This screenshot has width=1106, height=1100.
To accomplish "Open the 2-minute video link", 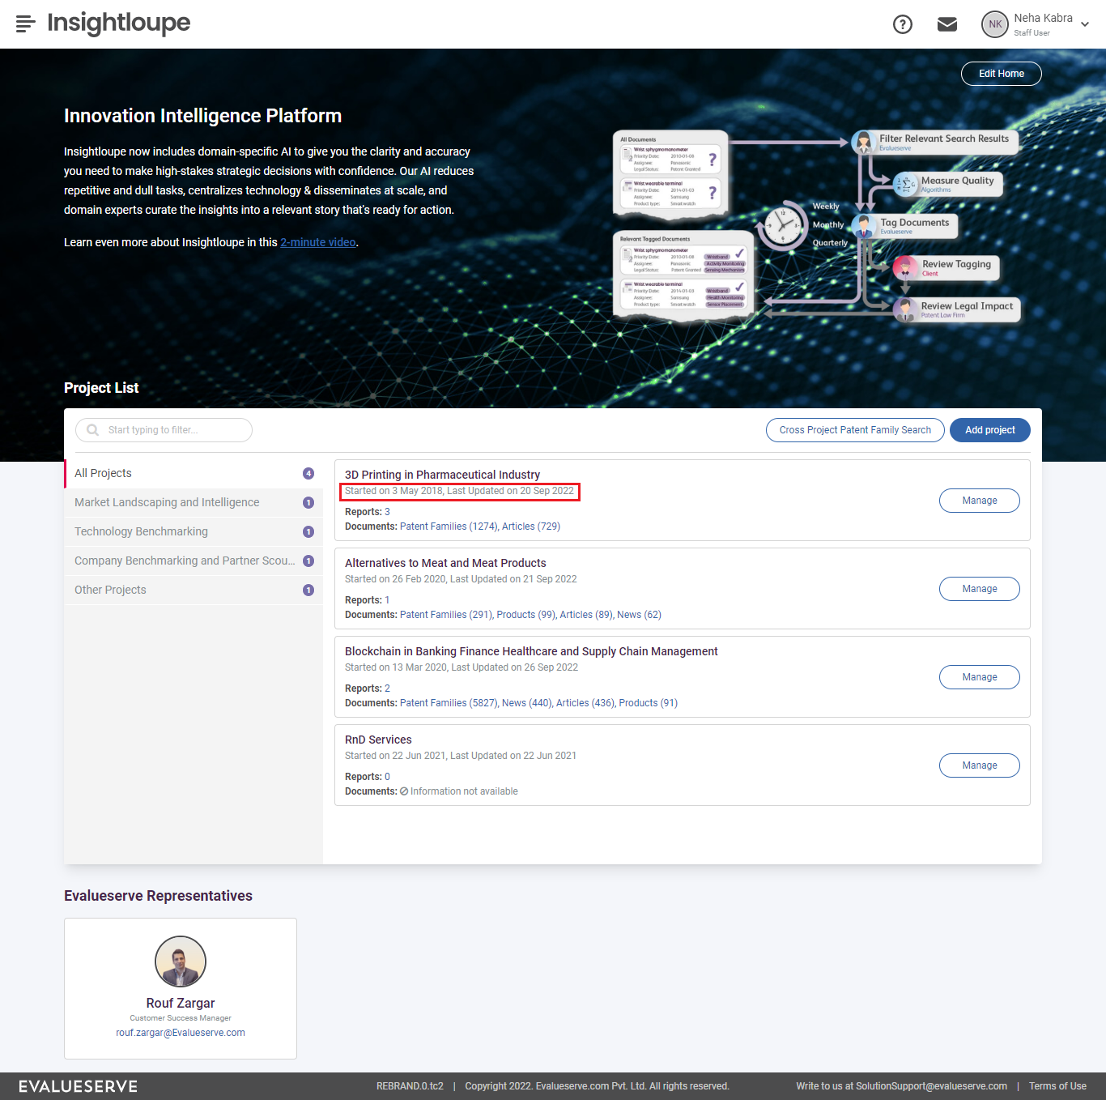I will [x=318, y=242].
